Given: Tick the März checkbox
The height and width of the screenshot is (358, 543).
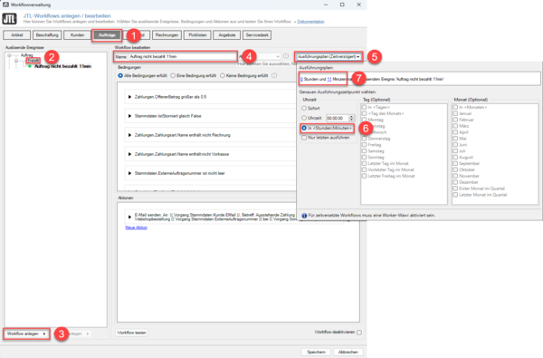Looking at the screenshot, I should 455,126.
